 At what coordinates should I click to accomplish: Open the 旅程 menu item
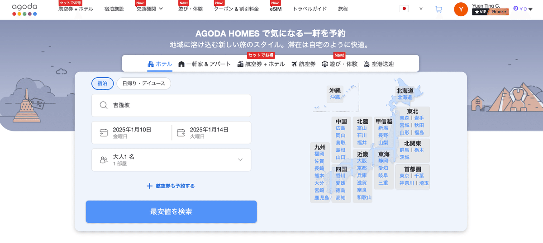343,9
